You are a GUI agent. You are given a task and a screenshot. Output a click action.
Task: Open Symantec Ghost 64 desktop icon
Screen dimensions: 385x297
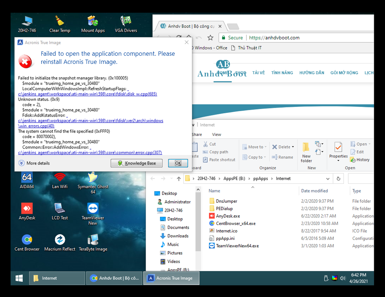(93, 183)
